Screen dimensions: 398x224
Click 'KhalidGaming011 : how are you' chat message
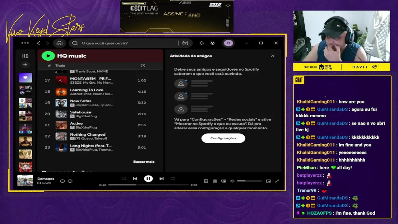331,102
